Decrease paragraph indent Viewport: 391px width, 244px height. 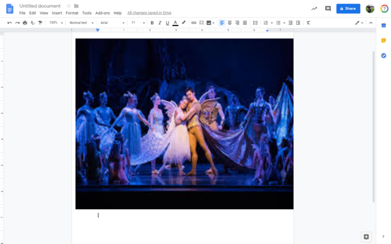tap(290, 23)
